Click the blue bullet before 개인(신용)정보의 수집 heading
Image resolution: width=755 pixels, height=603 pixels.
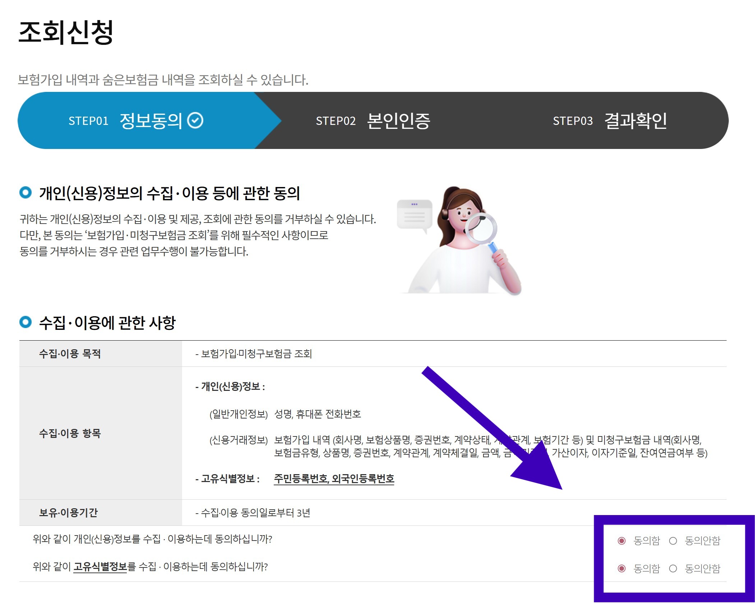coord(26,193)
